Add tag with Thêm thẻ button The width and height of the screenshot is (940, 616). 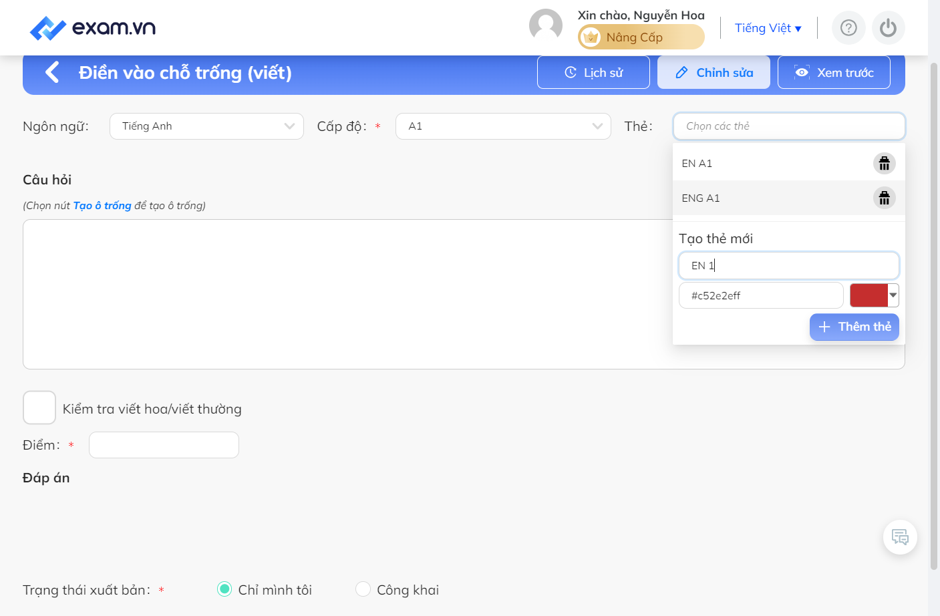pos(854,327)
